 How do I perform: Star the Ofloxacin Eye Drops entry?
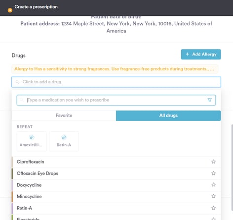tap(213, 173)
